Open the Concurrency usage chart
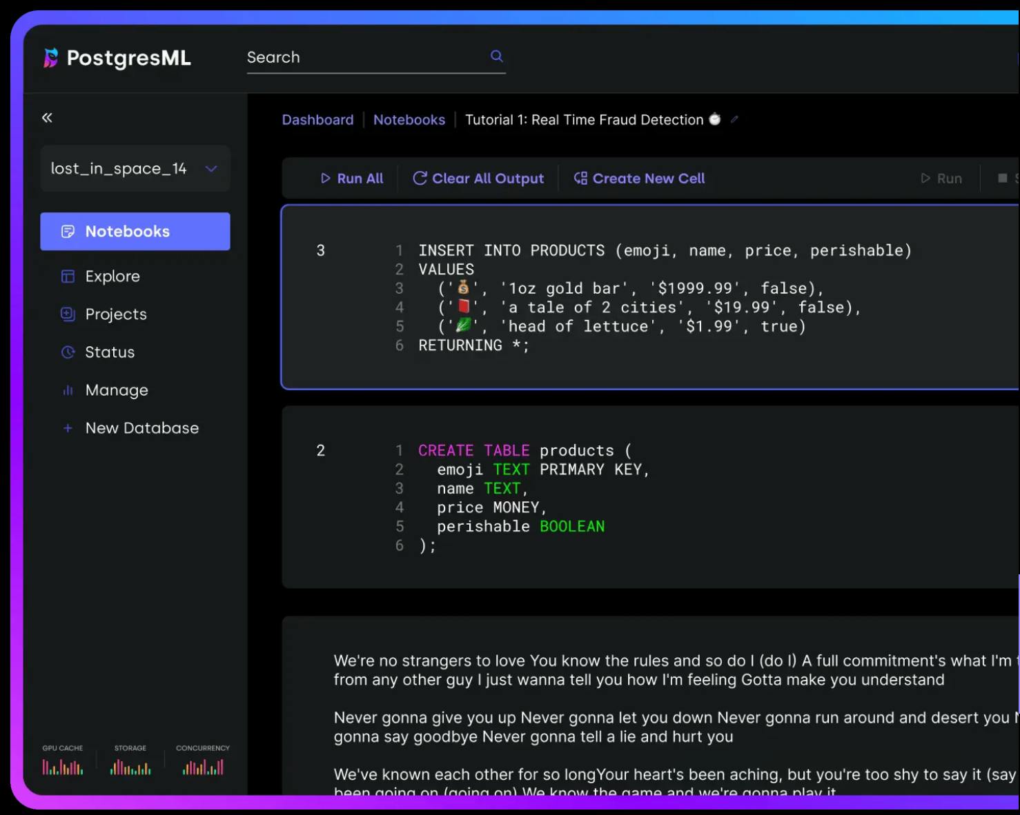 tap(203, 760)
